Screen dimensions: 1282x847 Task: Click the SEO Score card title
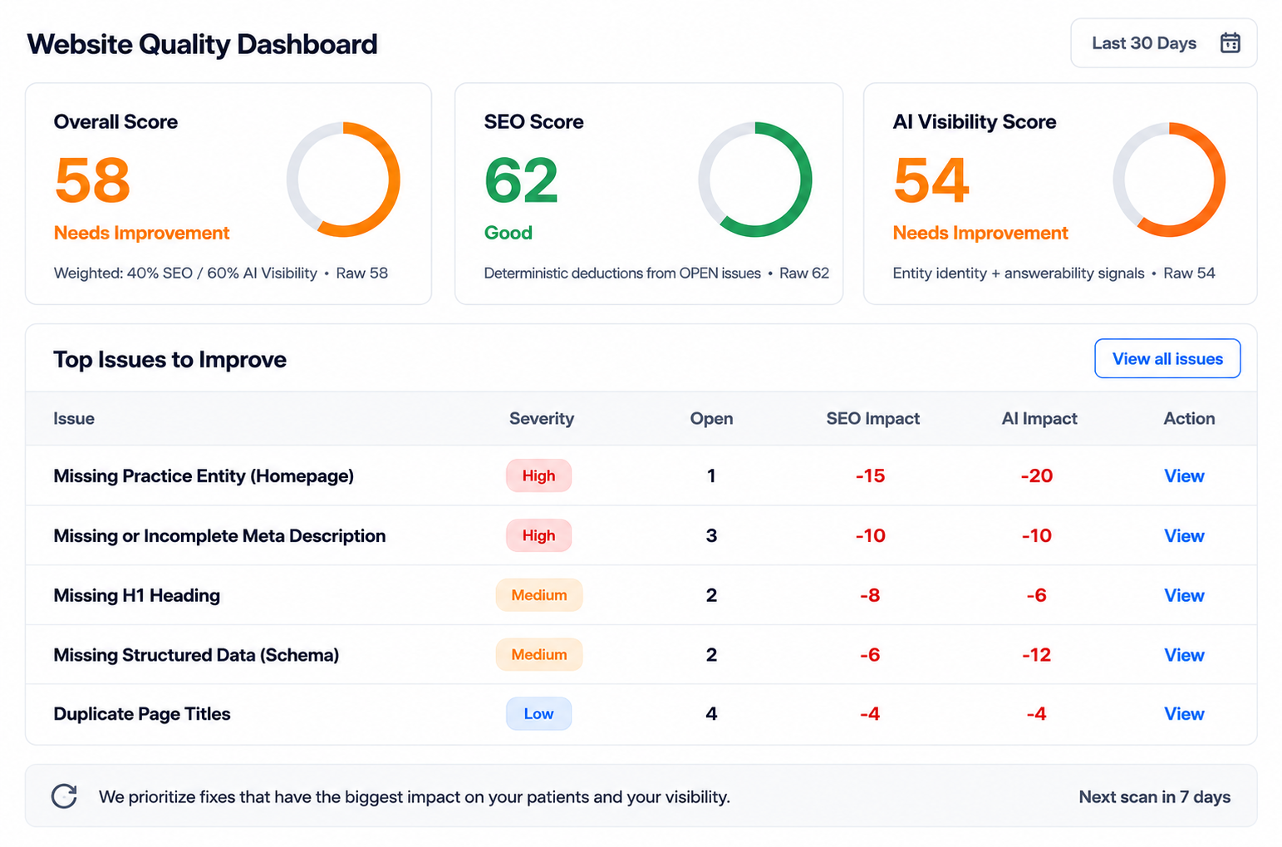[533, 121]
